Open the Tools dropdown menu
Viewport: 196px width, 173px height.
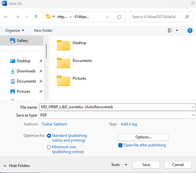point(119,165)
